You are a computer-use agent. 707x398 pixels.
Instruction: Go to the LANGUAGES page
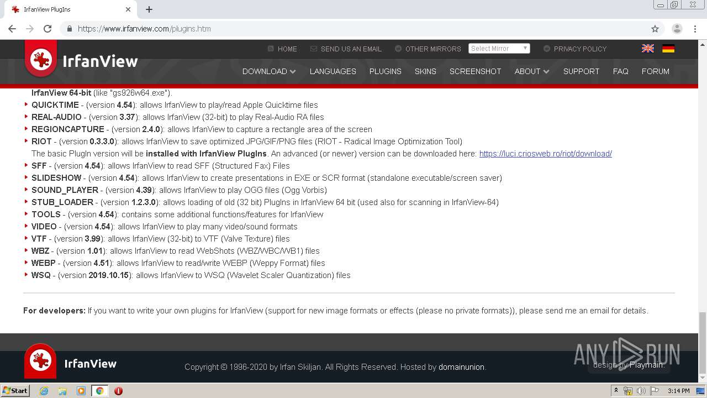tap(333, 71)
